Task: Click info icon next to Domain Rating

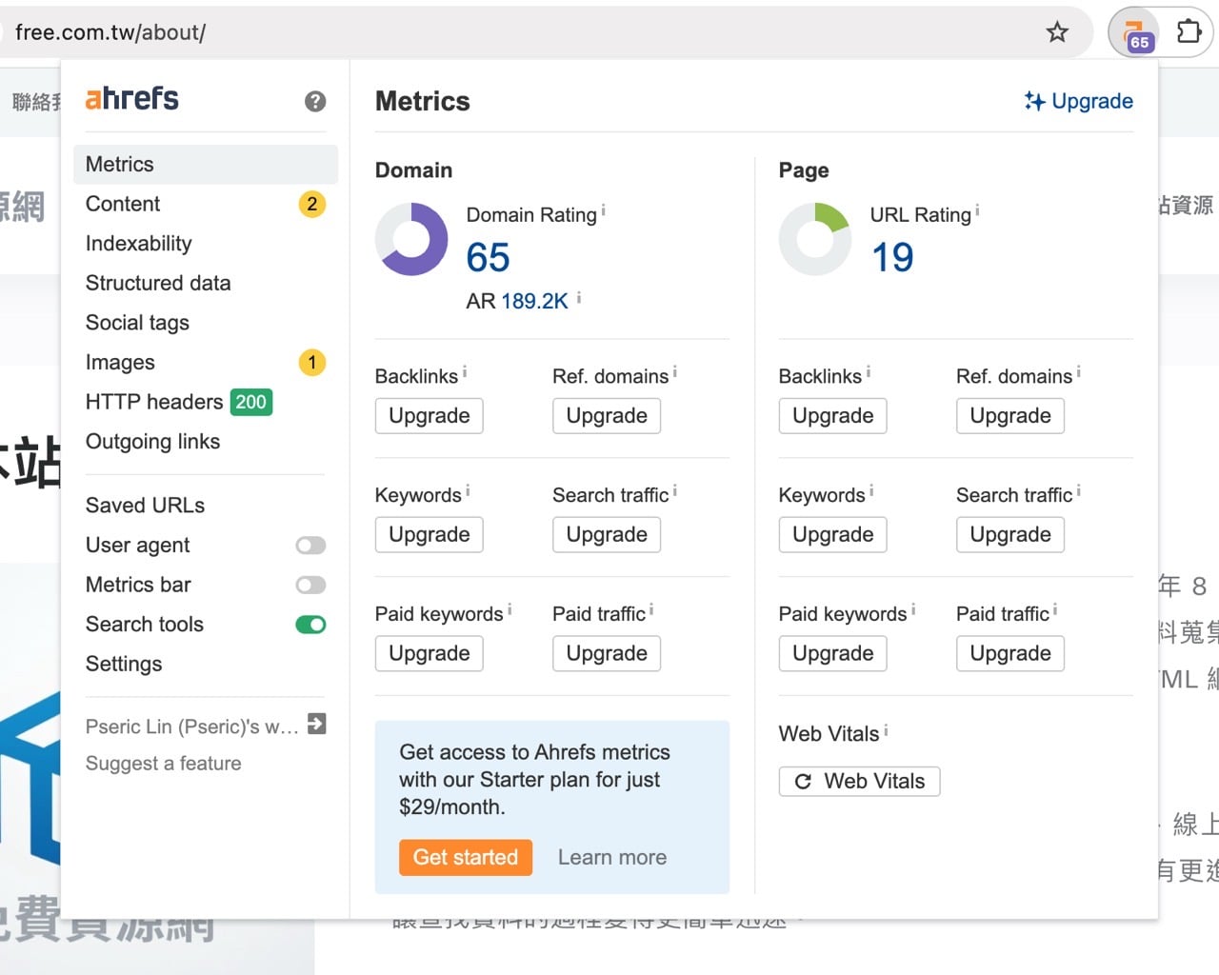Action: point(603,210)
